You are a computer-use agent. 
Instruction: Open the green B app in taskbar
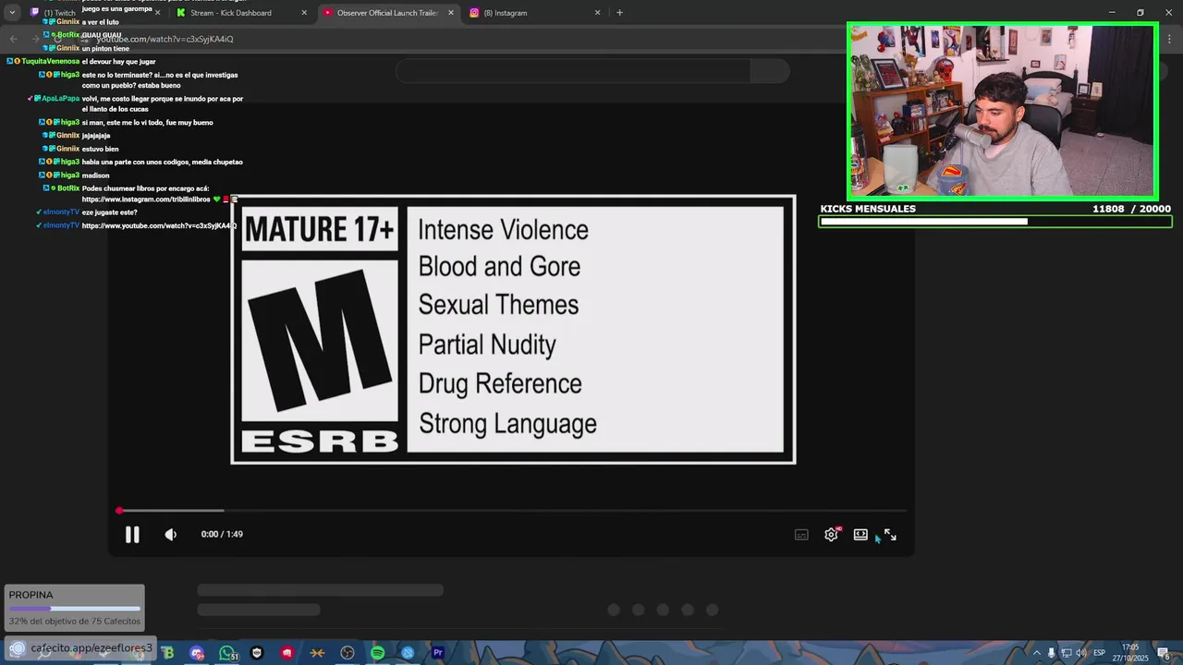click(x=168, y=653)
